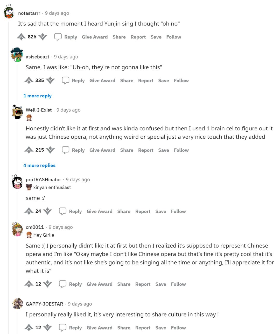Image resolution: width=280 pixels, height=334 pixels.
Task: Upvote GAPPY-JOESTAR's comment
Action: [29, 328]
